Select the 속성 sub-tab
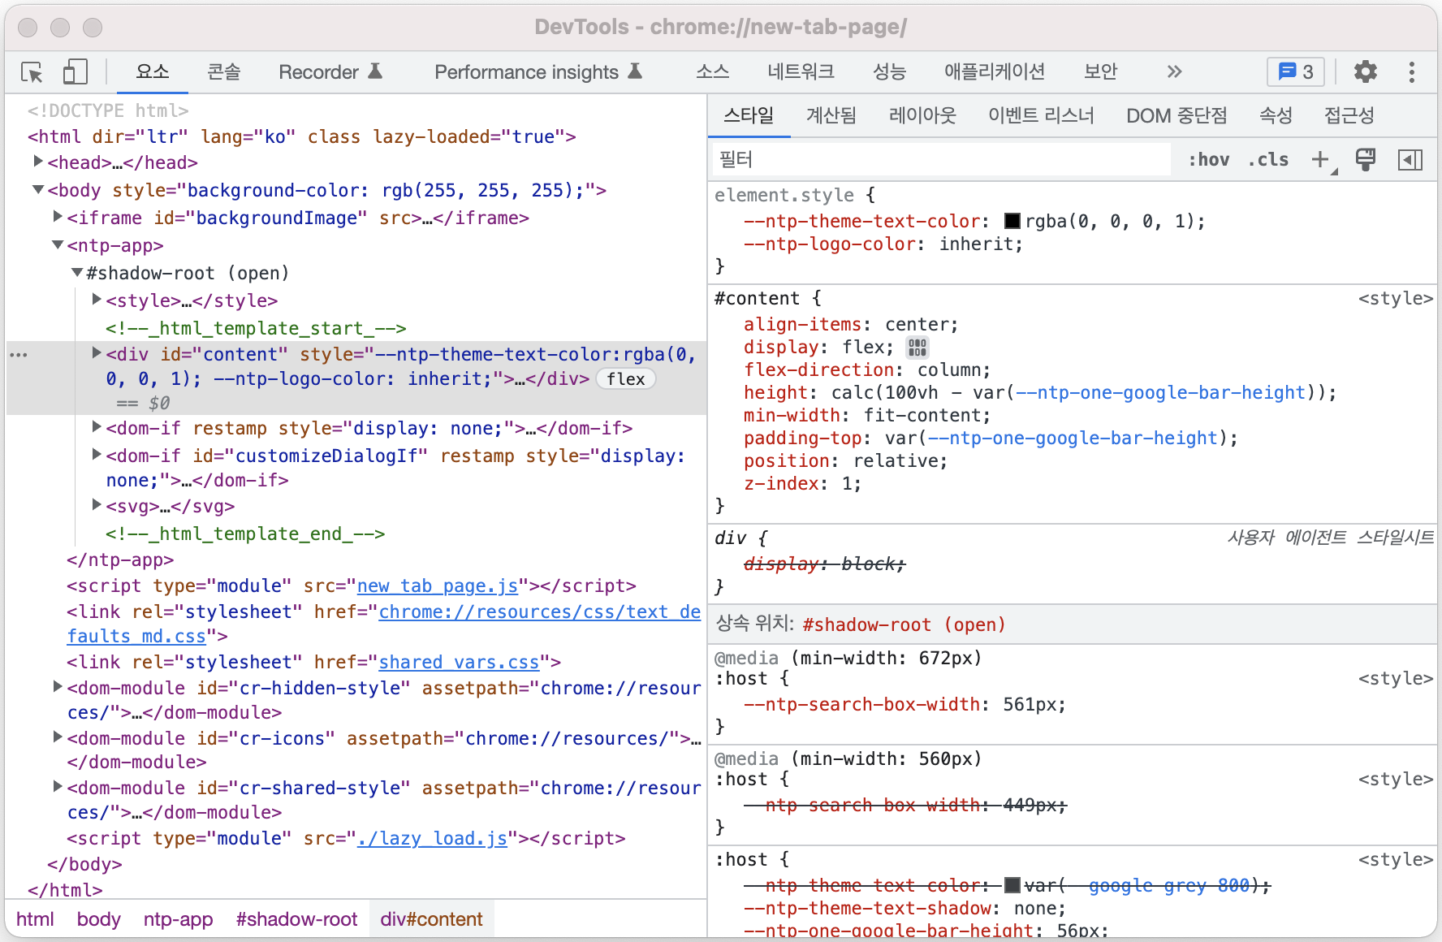The width and height of the screenshot is (1442, 942). 1276,116
